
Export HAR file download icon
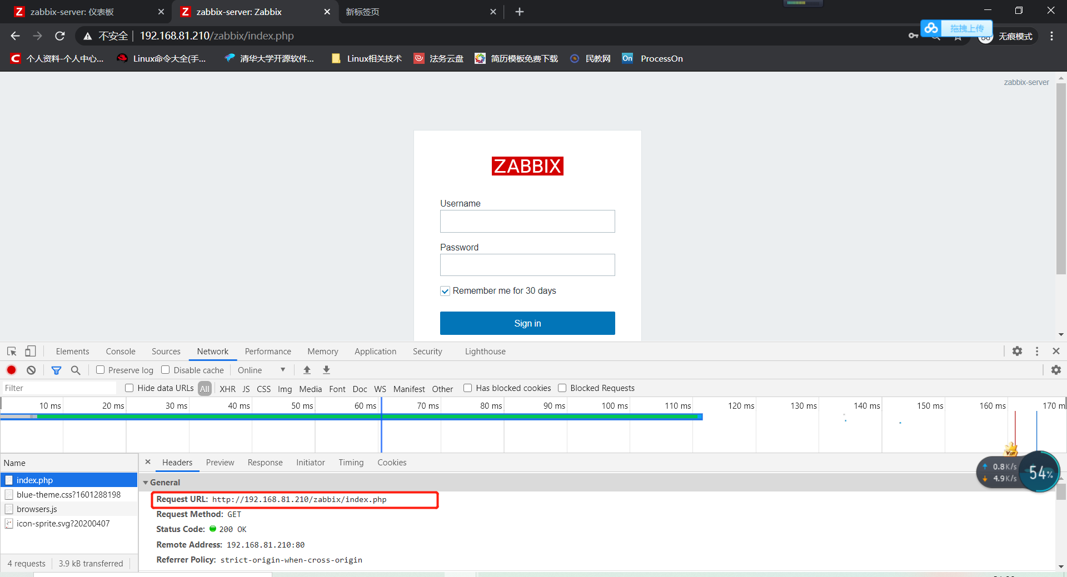tap(327, 370)
